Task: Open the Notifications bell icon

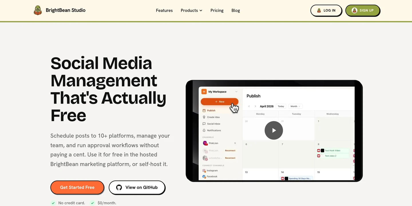Action: point(204,130)
